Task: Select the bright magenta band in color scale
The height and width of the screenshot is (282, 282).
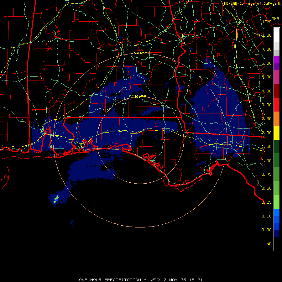Action: pyautogui.click(x=277, y=60)
